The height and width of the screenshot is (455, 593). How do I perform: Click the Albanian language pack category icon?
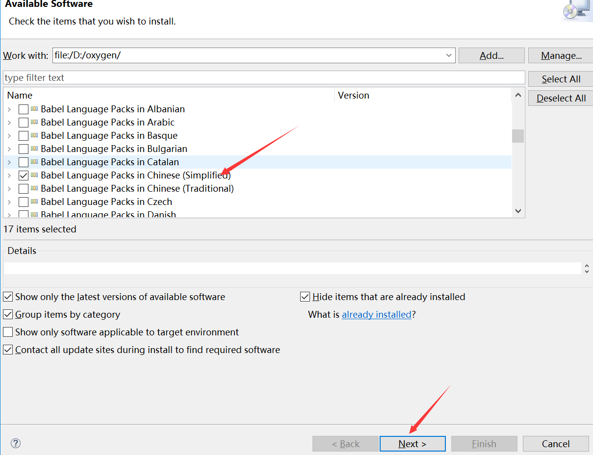click(34, 109)
